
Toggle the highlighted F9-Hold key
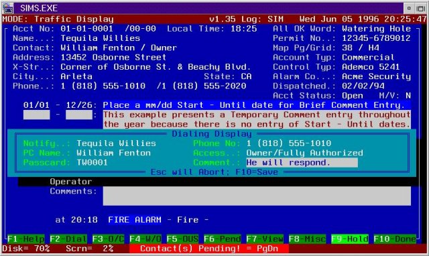(x=350, y=239)
